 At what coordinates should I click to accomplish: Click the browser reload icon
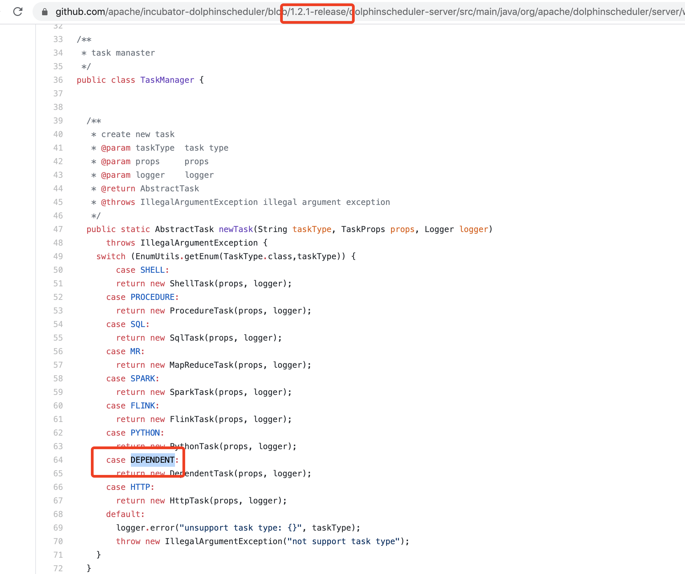point(18,12)
